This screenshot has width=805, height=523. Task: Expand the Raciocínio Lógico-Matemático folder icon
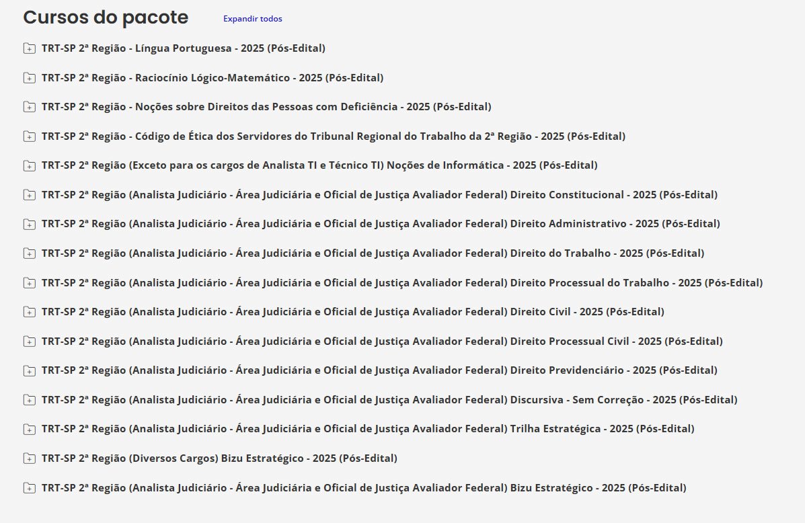point(29,78)
